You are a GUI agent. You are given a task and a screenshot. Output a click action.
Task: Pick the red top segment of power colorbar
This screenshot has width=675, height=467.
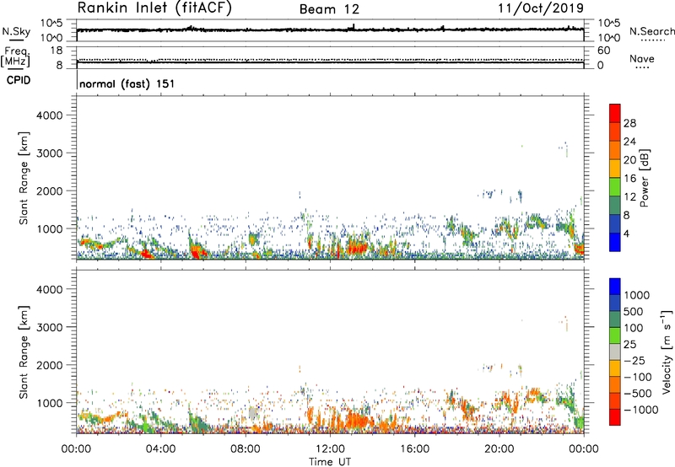(x=615, y=113)
